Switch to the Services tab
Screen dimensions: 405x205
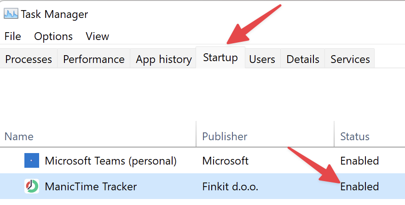(x=350, y=59)
